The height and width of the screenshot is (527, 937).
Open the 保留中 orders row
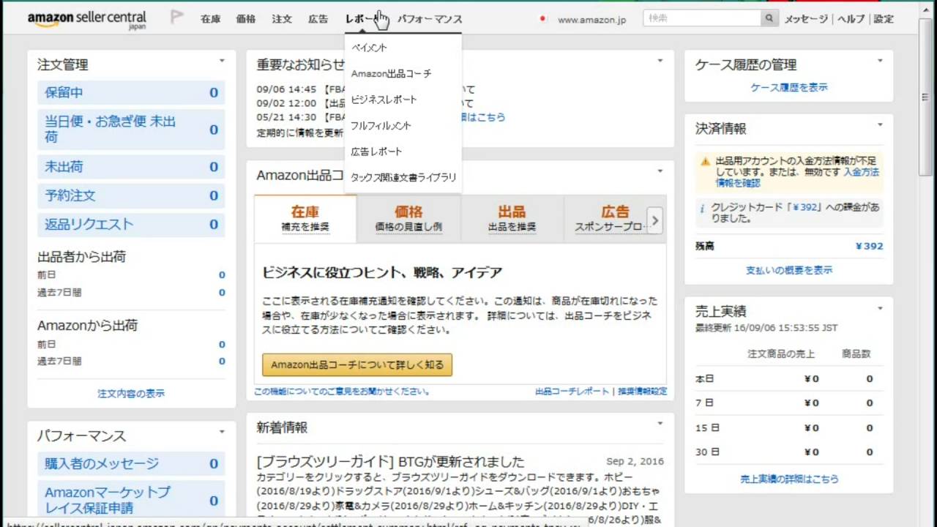tap(131, 93)
